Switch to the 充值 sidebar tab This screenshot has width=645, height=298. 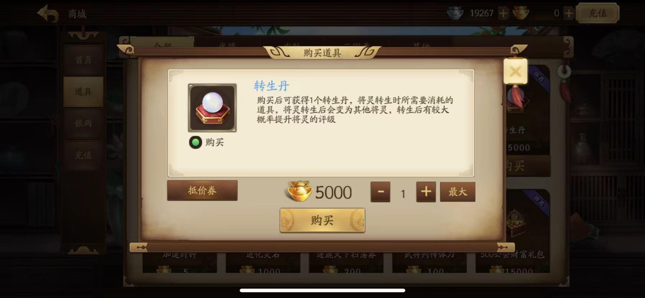(84, 155)
